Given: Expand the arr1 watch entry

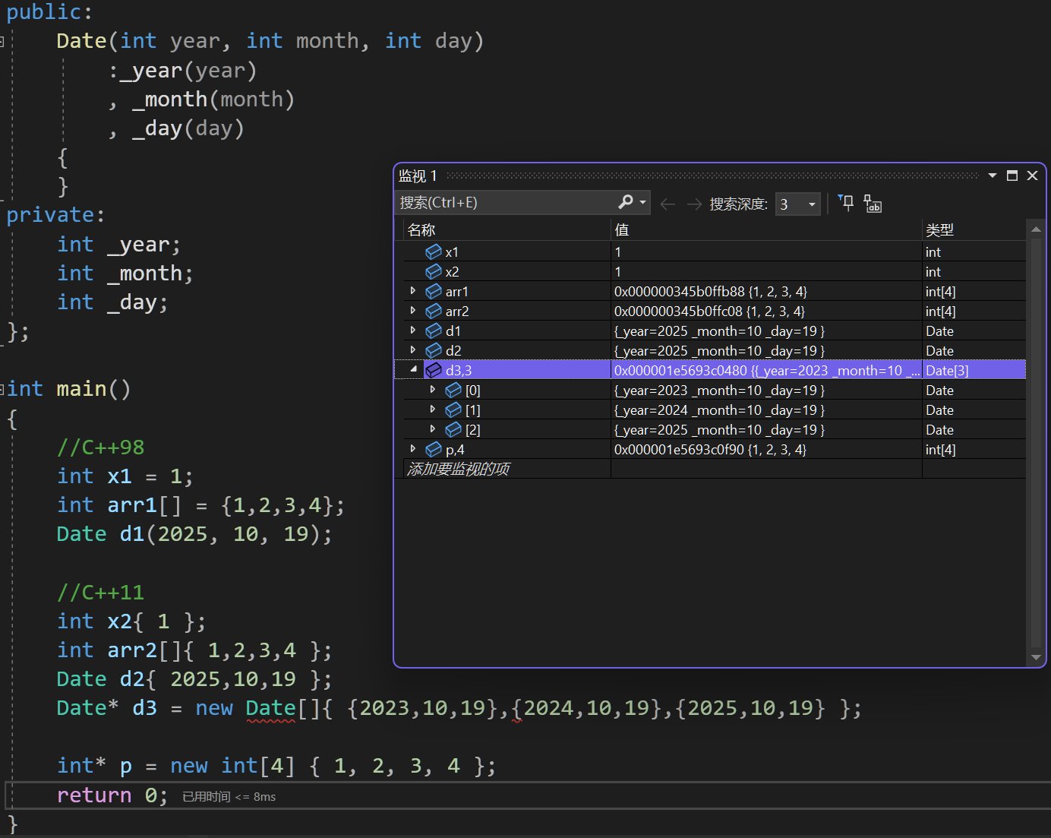Looking at the screenshot, I should pyautogui.click(x=413, y=291).
